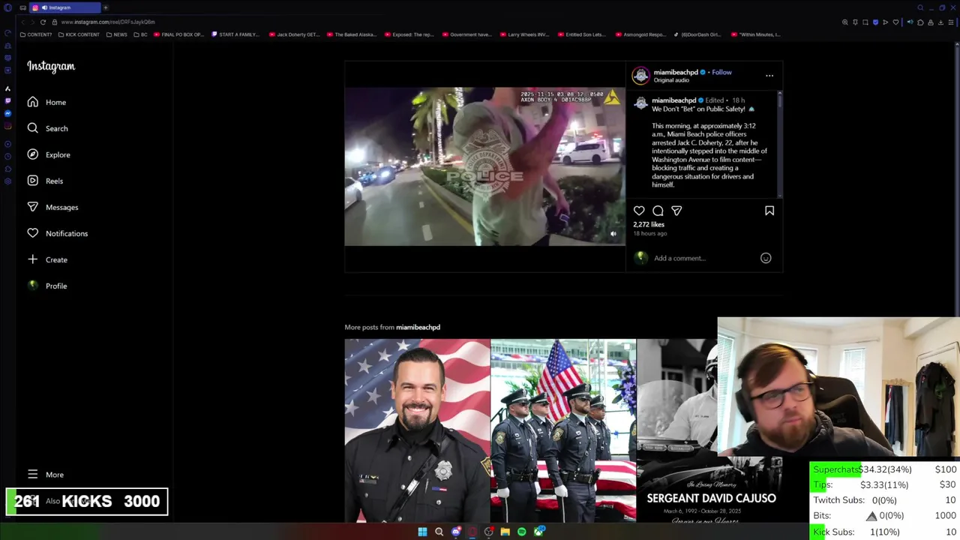This screenshot has height=540, width=960.
Task: Open your Profile page
Action: tap(47, 286)
